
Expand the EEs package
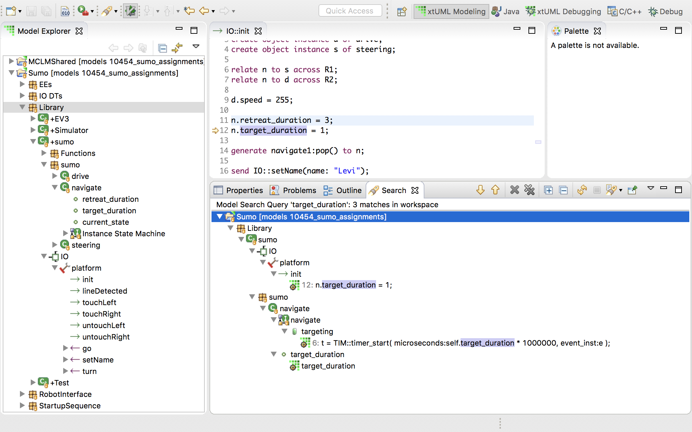[x=22, y=84]
